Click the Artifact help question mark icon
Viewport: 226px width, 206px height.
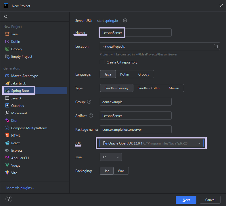tap(91, 115)
